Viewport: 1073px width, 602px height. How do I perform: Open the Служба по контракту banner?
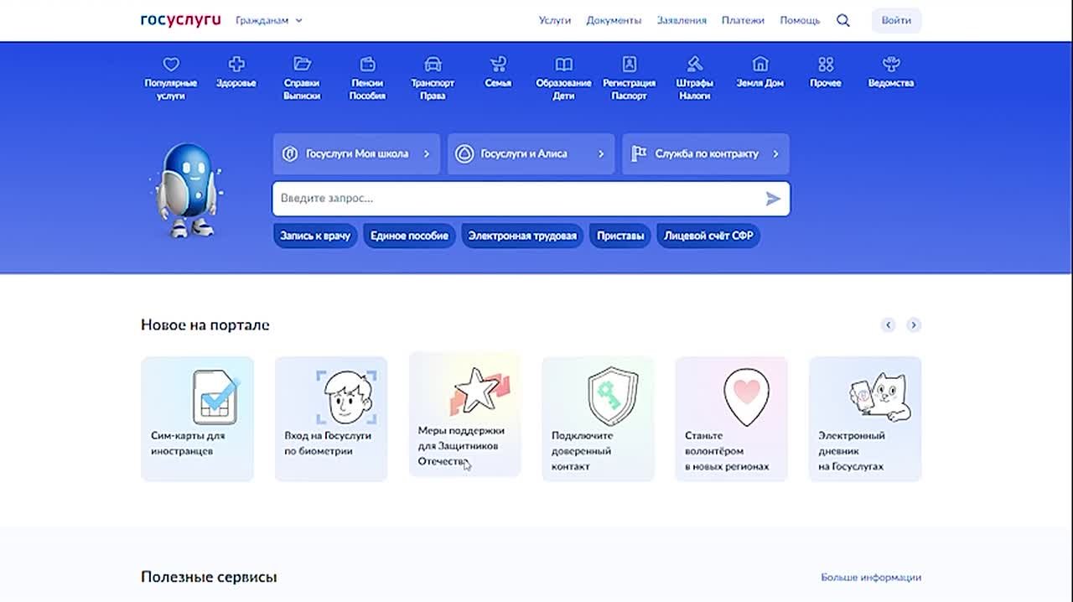[x=705, y=153]
